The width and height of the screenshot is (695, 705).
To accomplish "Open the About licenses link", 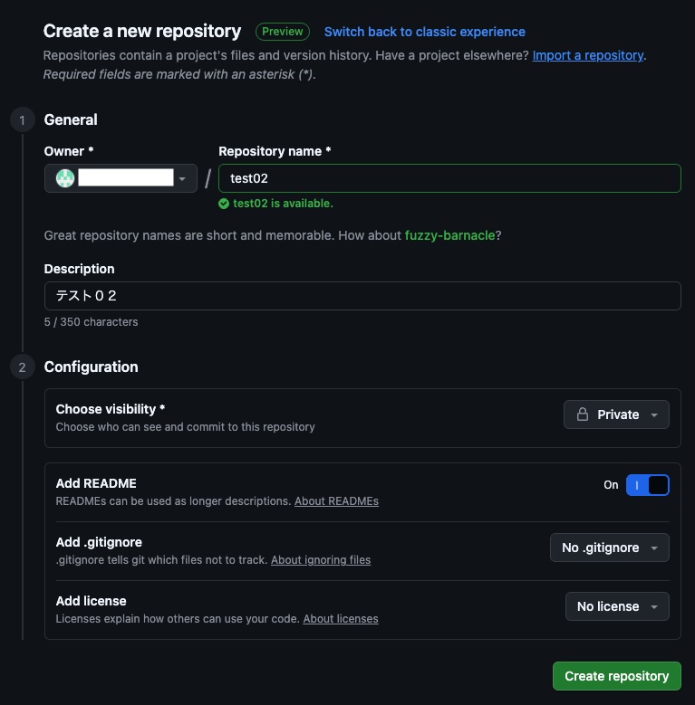I will (341, 619).
